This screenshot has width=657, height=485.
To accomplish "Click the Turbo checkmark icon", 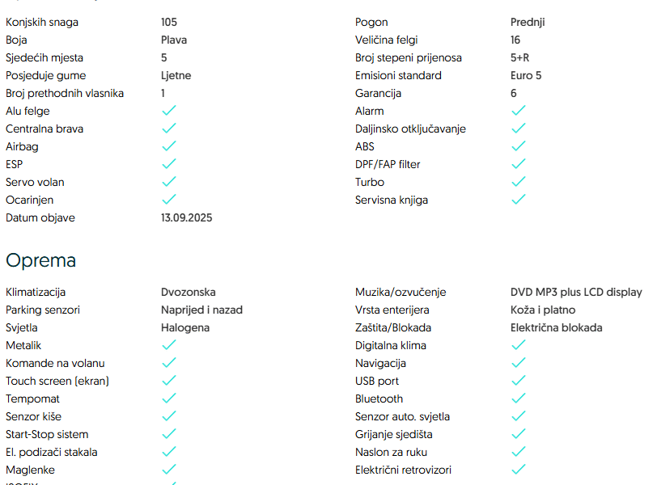I will (519, 182).
